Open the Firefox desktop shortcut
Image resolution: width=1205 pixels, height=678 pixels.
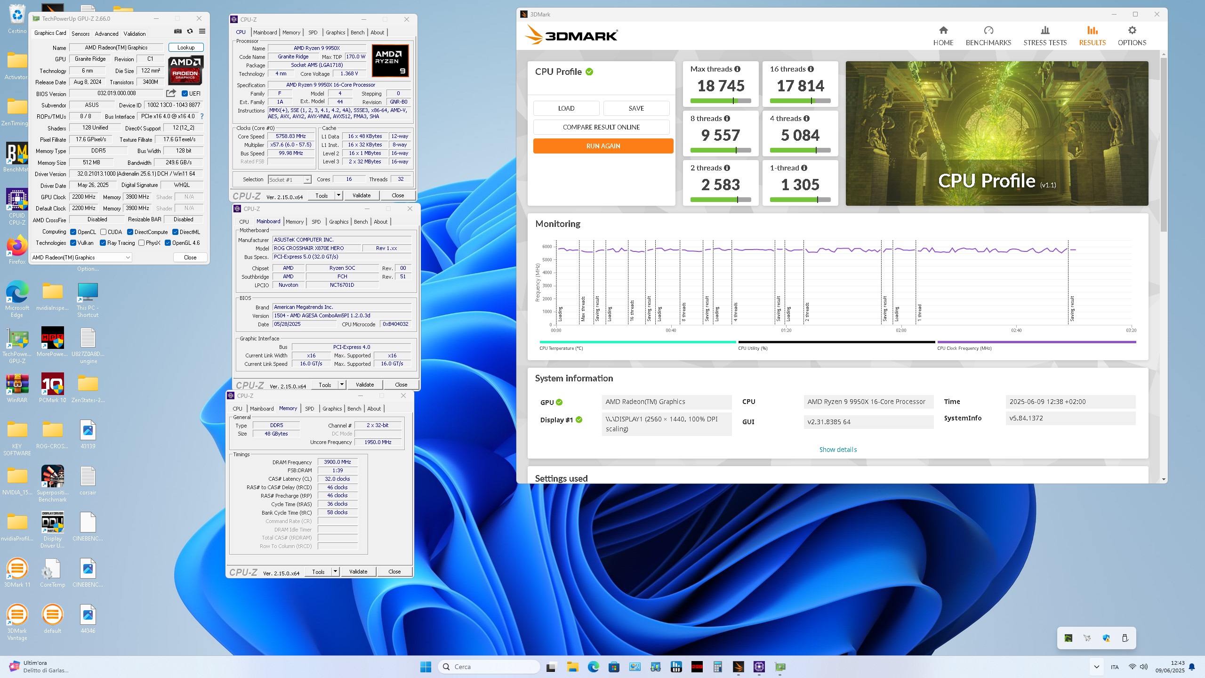17,250
